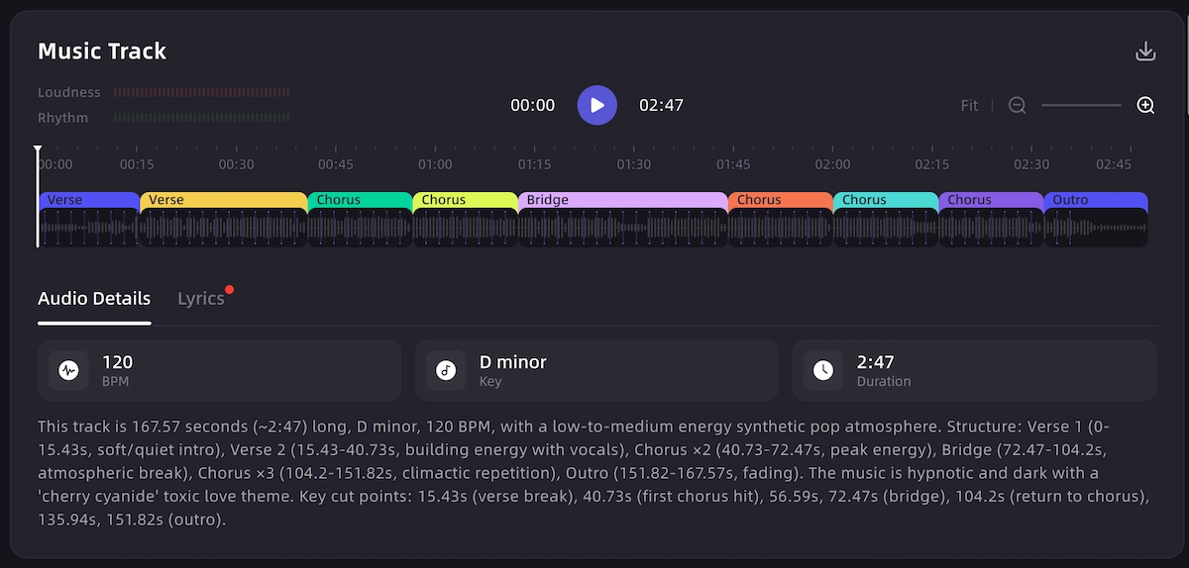1189x568 pixels.
Task: Select the Outro segment
Action: [x=1096, y=200]
